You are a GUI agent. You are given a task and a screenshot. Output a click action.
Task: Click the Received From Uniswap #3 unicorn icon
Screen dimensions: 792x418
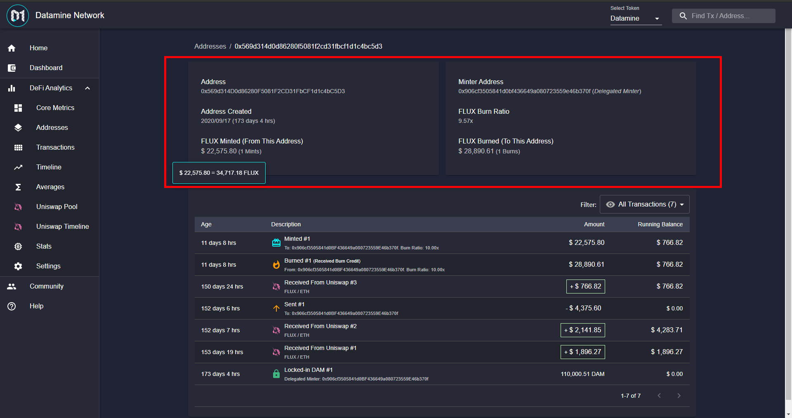click(x=276, y=286)
